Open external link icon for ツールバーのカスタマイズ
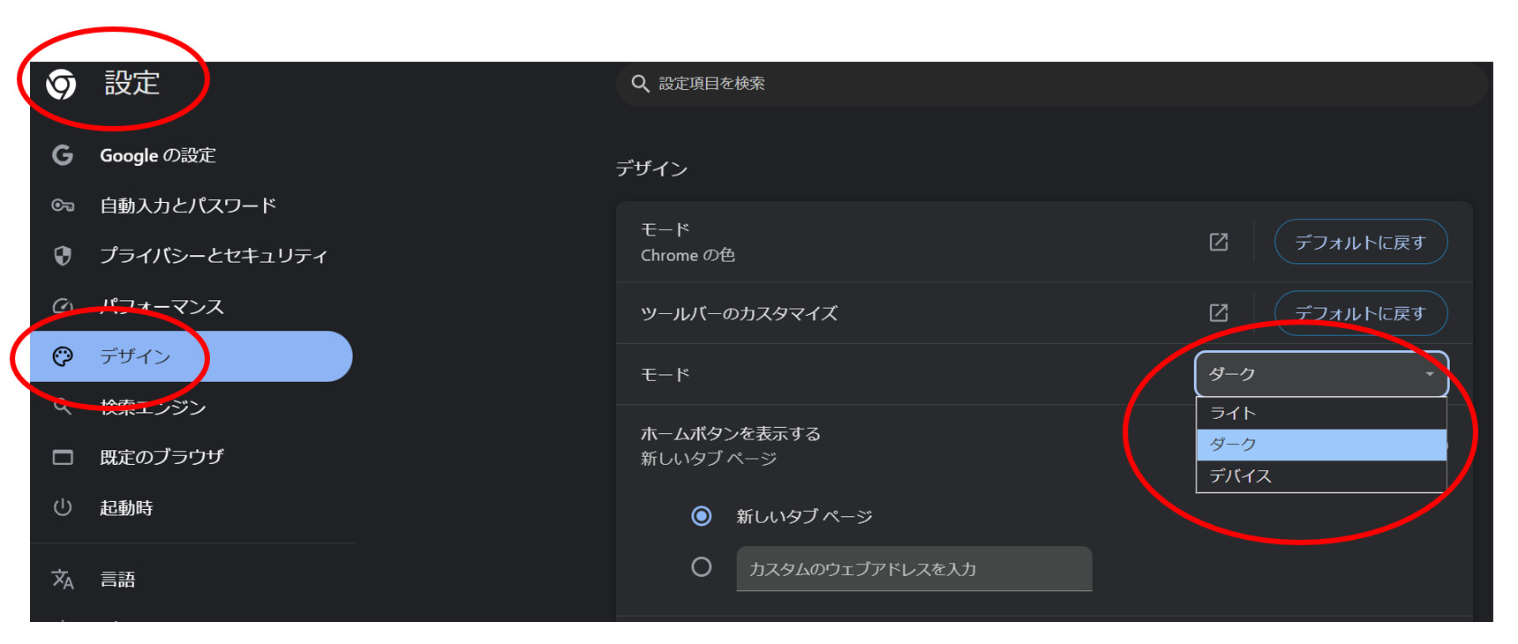The image size is (1518, 644). tap(1218, 312)
